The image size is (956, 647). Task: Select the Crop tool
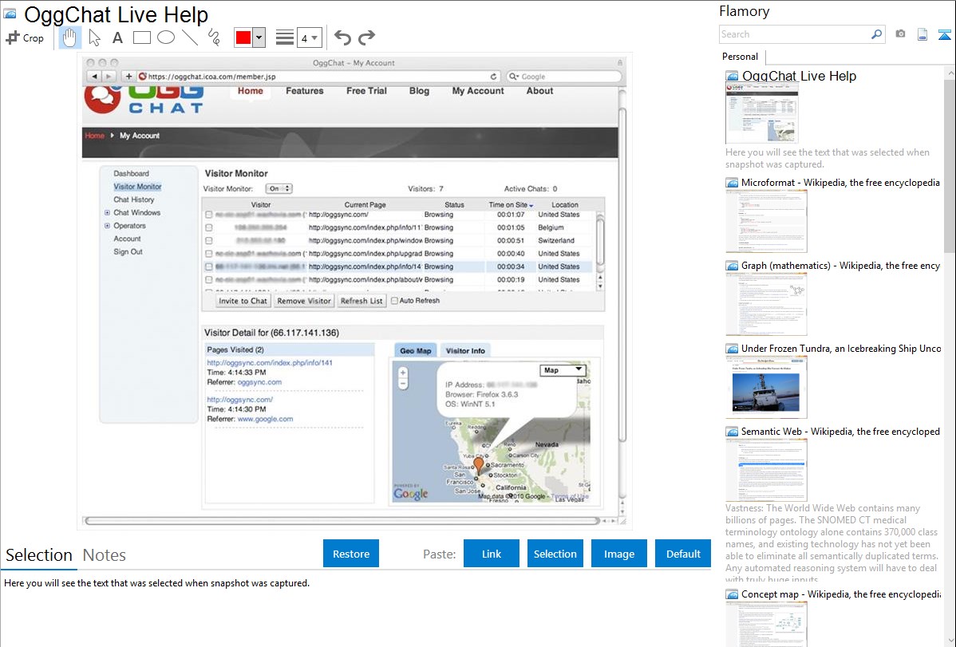[25, 37]
